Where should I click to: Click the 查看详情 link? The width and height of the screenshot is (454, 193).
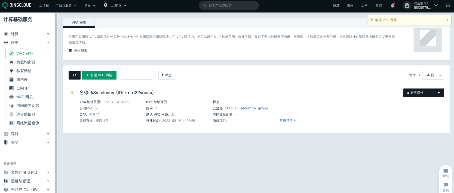click(x=287, y=121)
